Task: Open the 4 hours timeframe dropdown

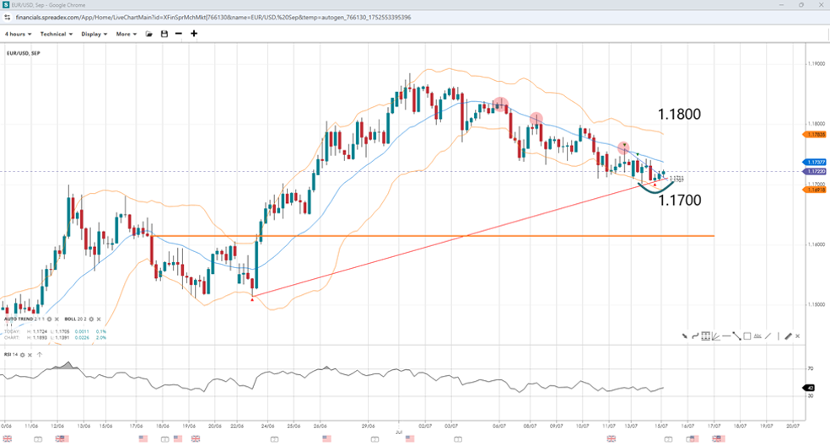Action: coord(18,34)
